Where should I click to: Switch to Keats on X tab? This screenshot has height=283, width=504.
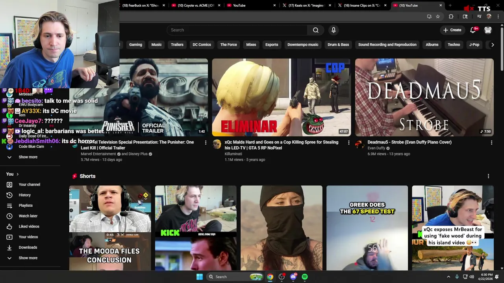[x=306, y=6]
